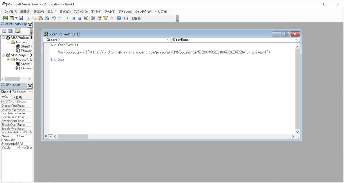Click the Reset stop icon

(79, 18)
